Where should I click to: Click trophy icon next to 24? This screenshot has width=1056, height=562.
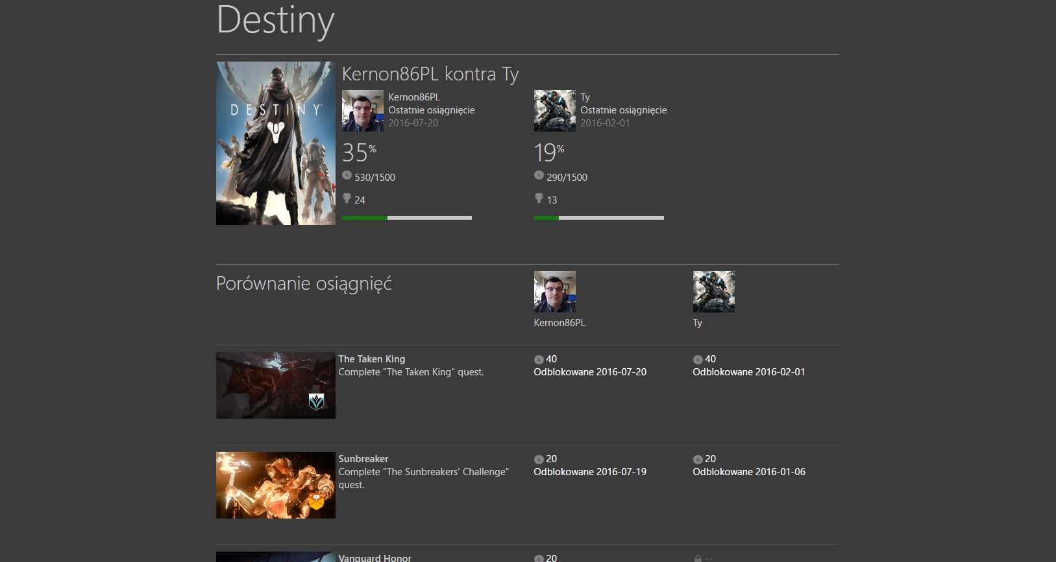(x=347, y=198)
